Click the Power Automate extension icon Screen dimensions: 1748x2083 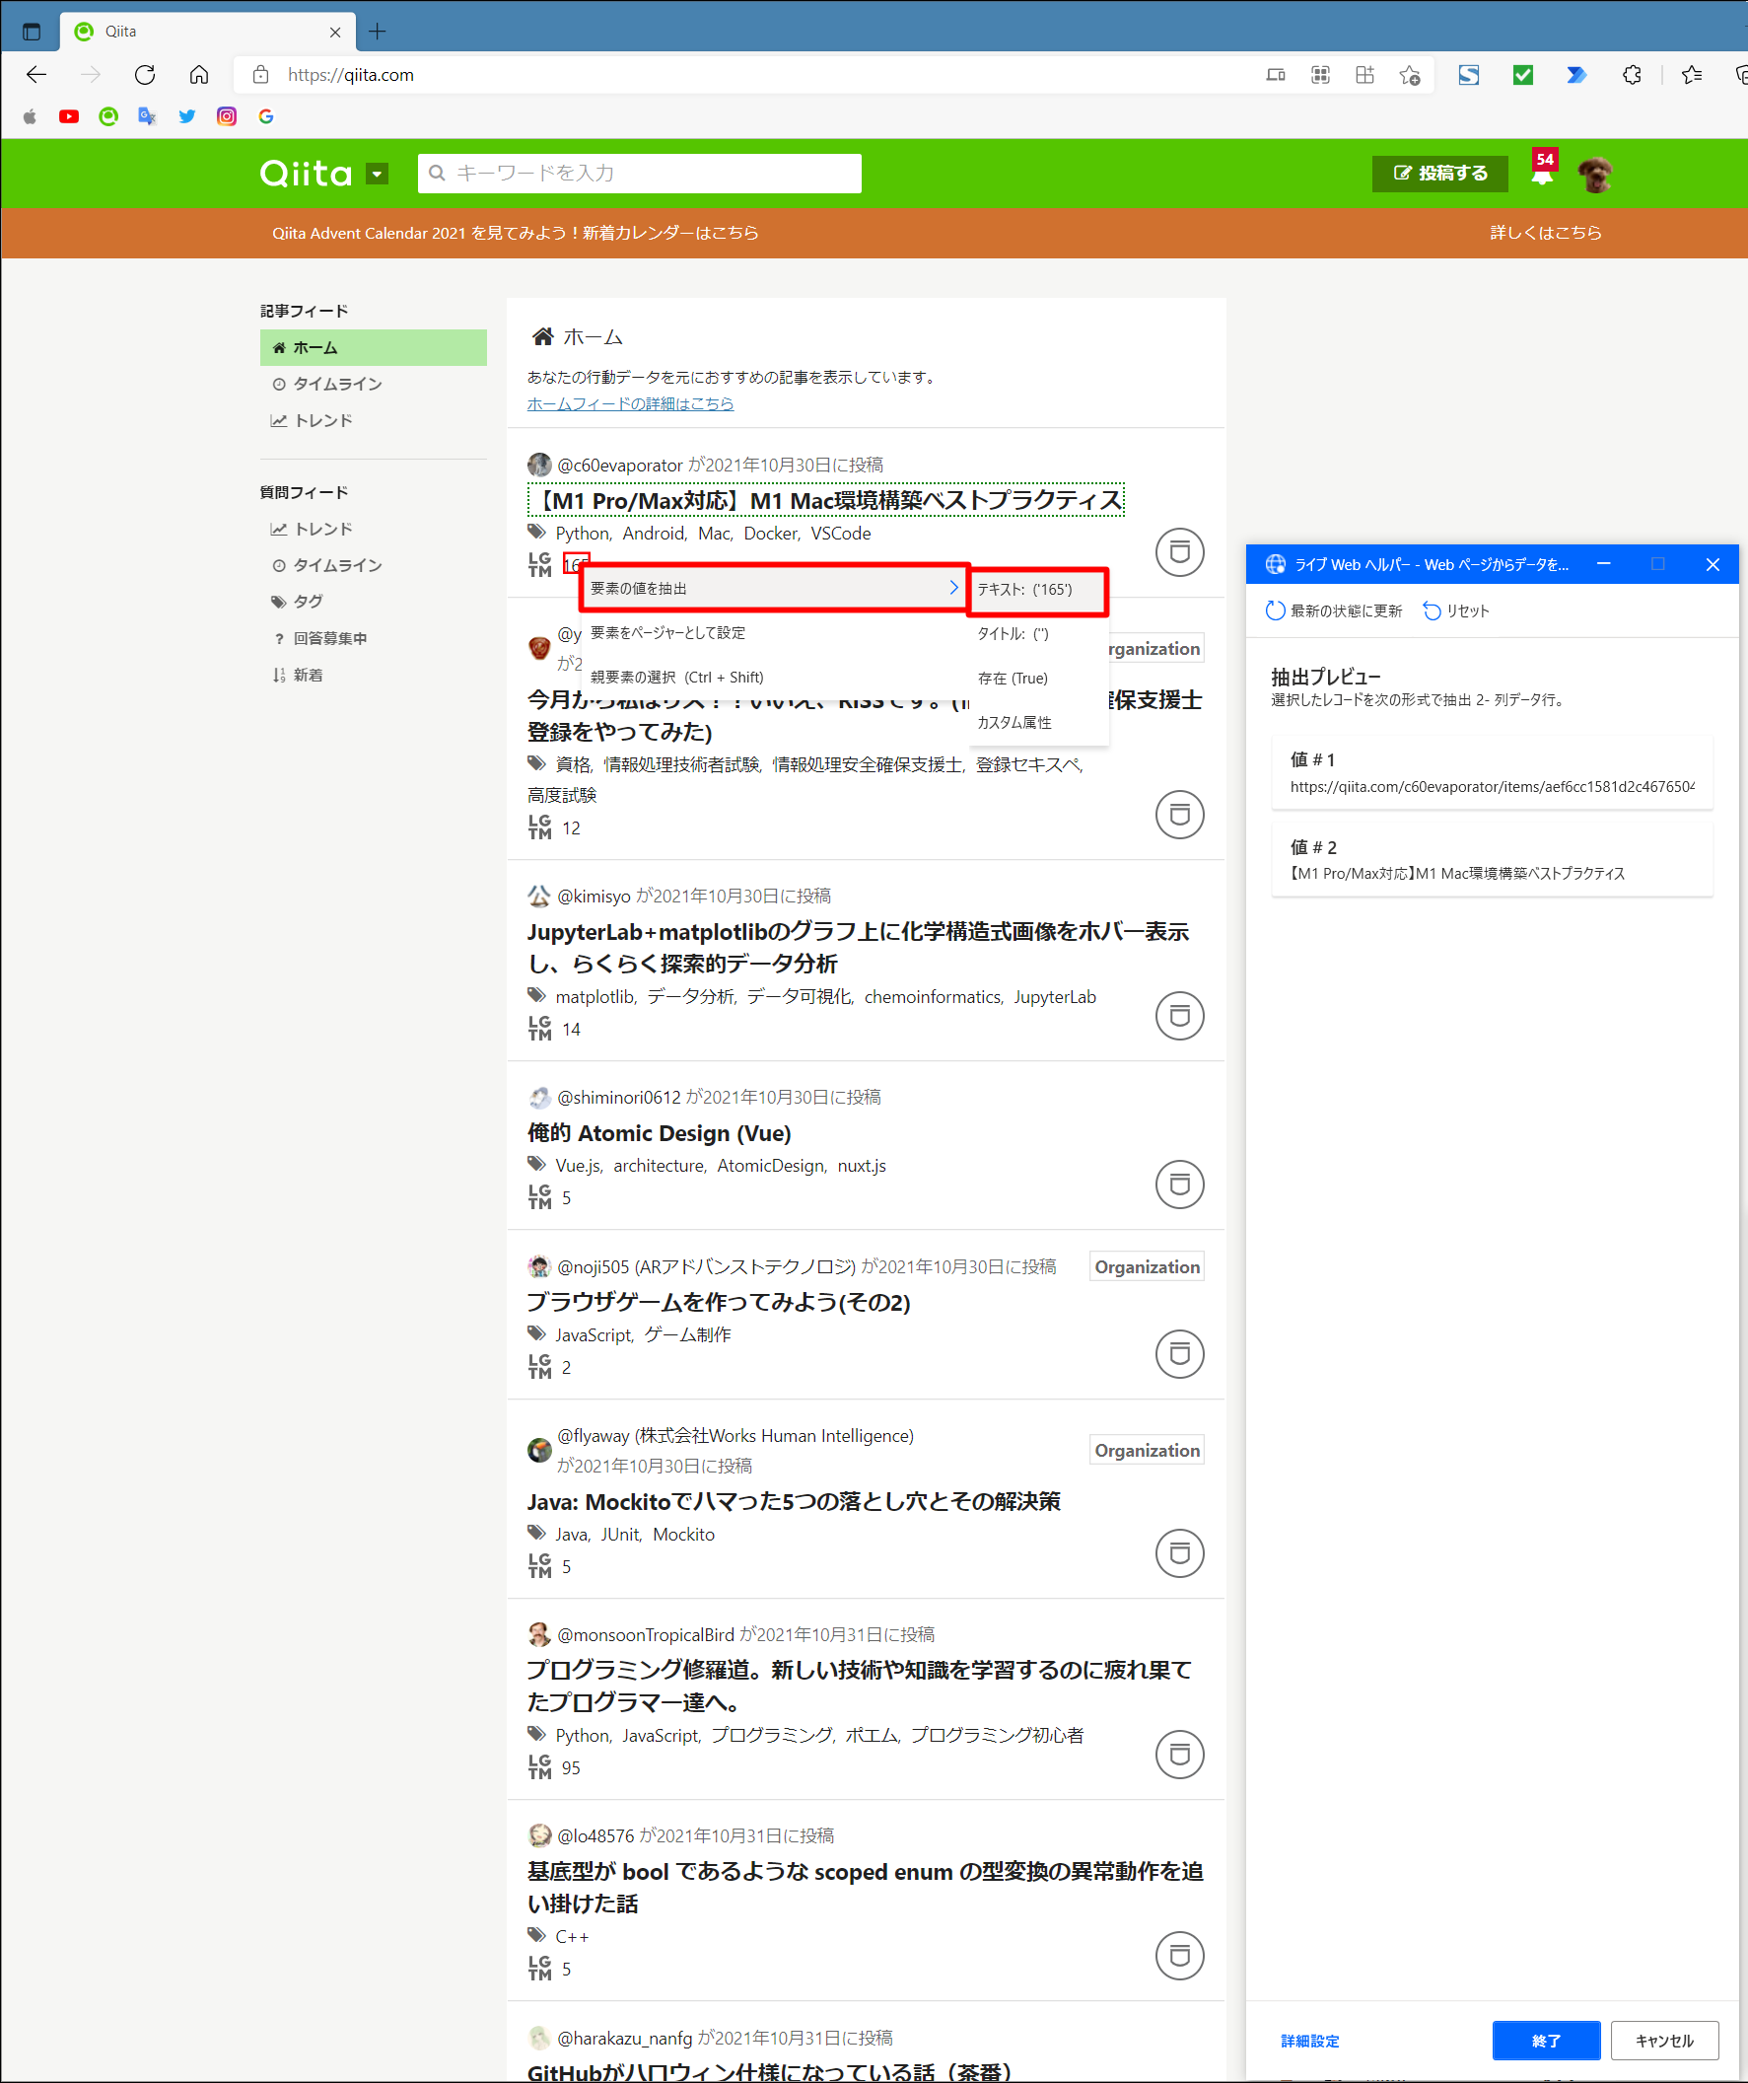(1576, 74)
